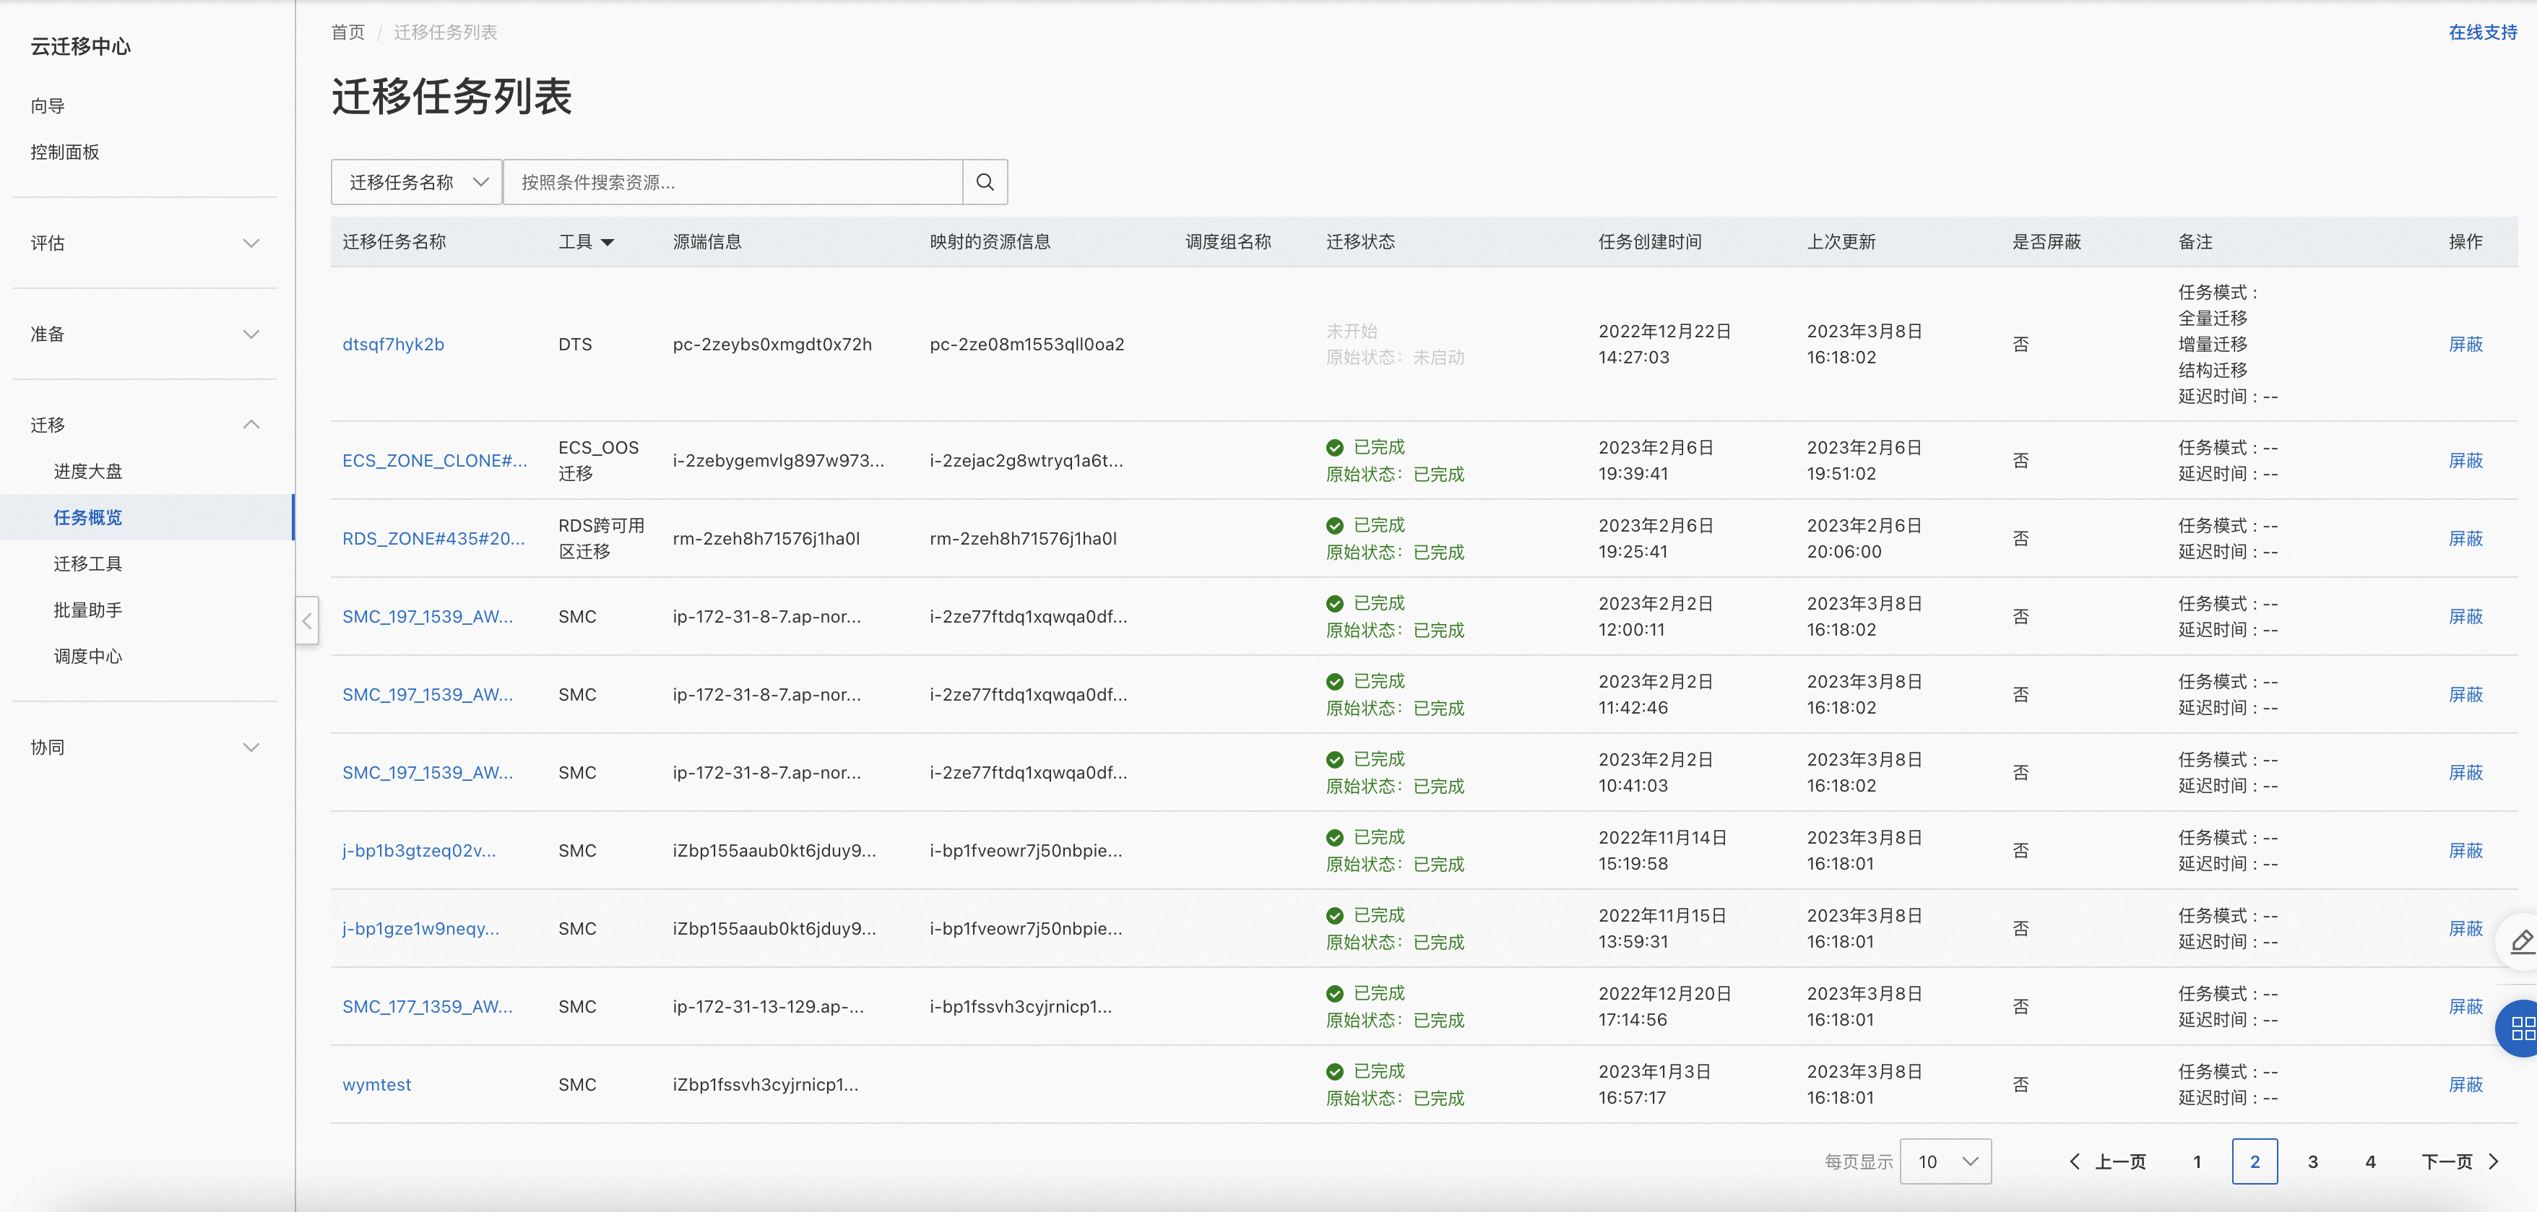2537x1212 pixels.
Task: Open task ECS_ZONE_CLONE#...
Action: click(x=434, y=461)
